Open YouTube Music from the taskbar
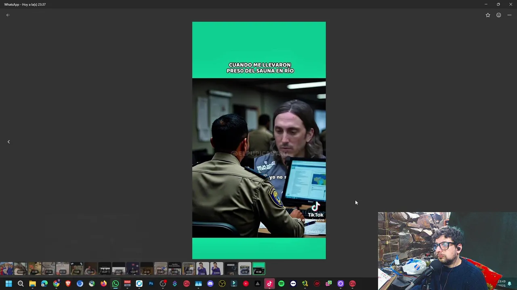 pos(246,284)
